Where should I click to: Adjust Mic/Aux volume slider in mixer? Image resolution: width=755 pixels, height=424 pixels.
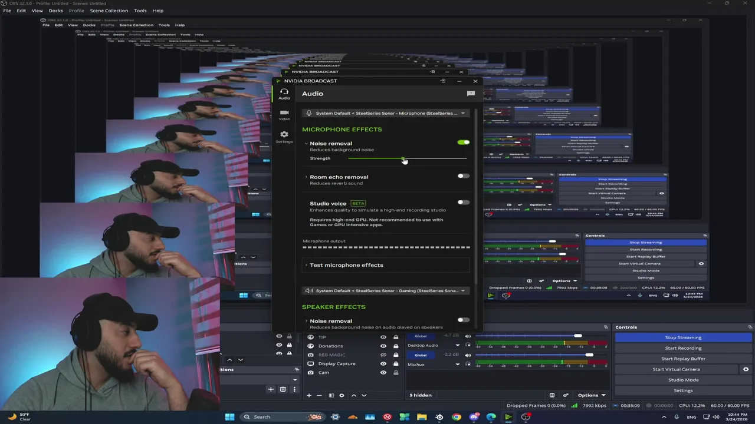(x=541, y=355)
